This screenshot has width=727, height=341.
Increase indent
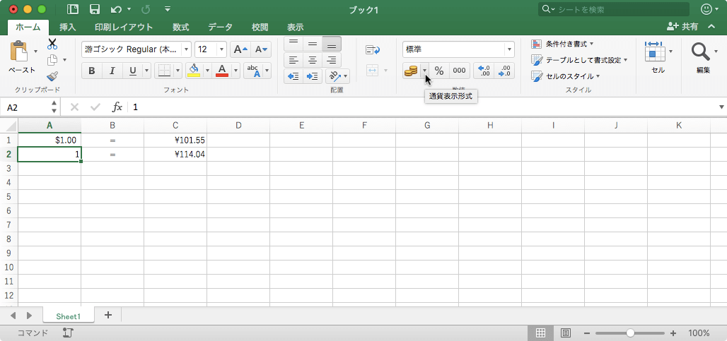click(313, 76)
